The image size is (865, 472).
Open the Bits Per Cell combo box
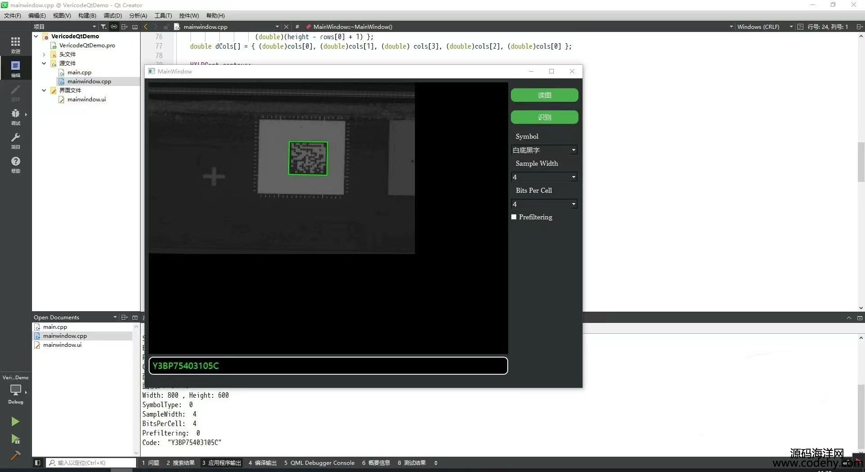544,204
